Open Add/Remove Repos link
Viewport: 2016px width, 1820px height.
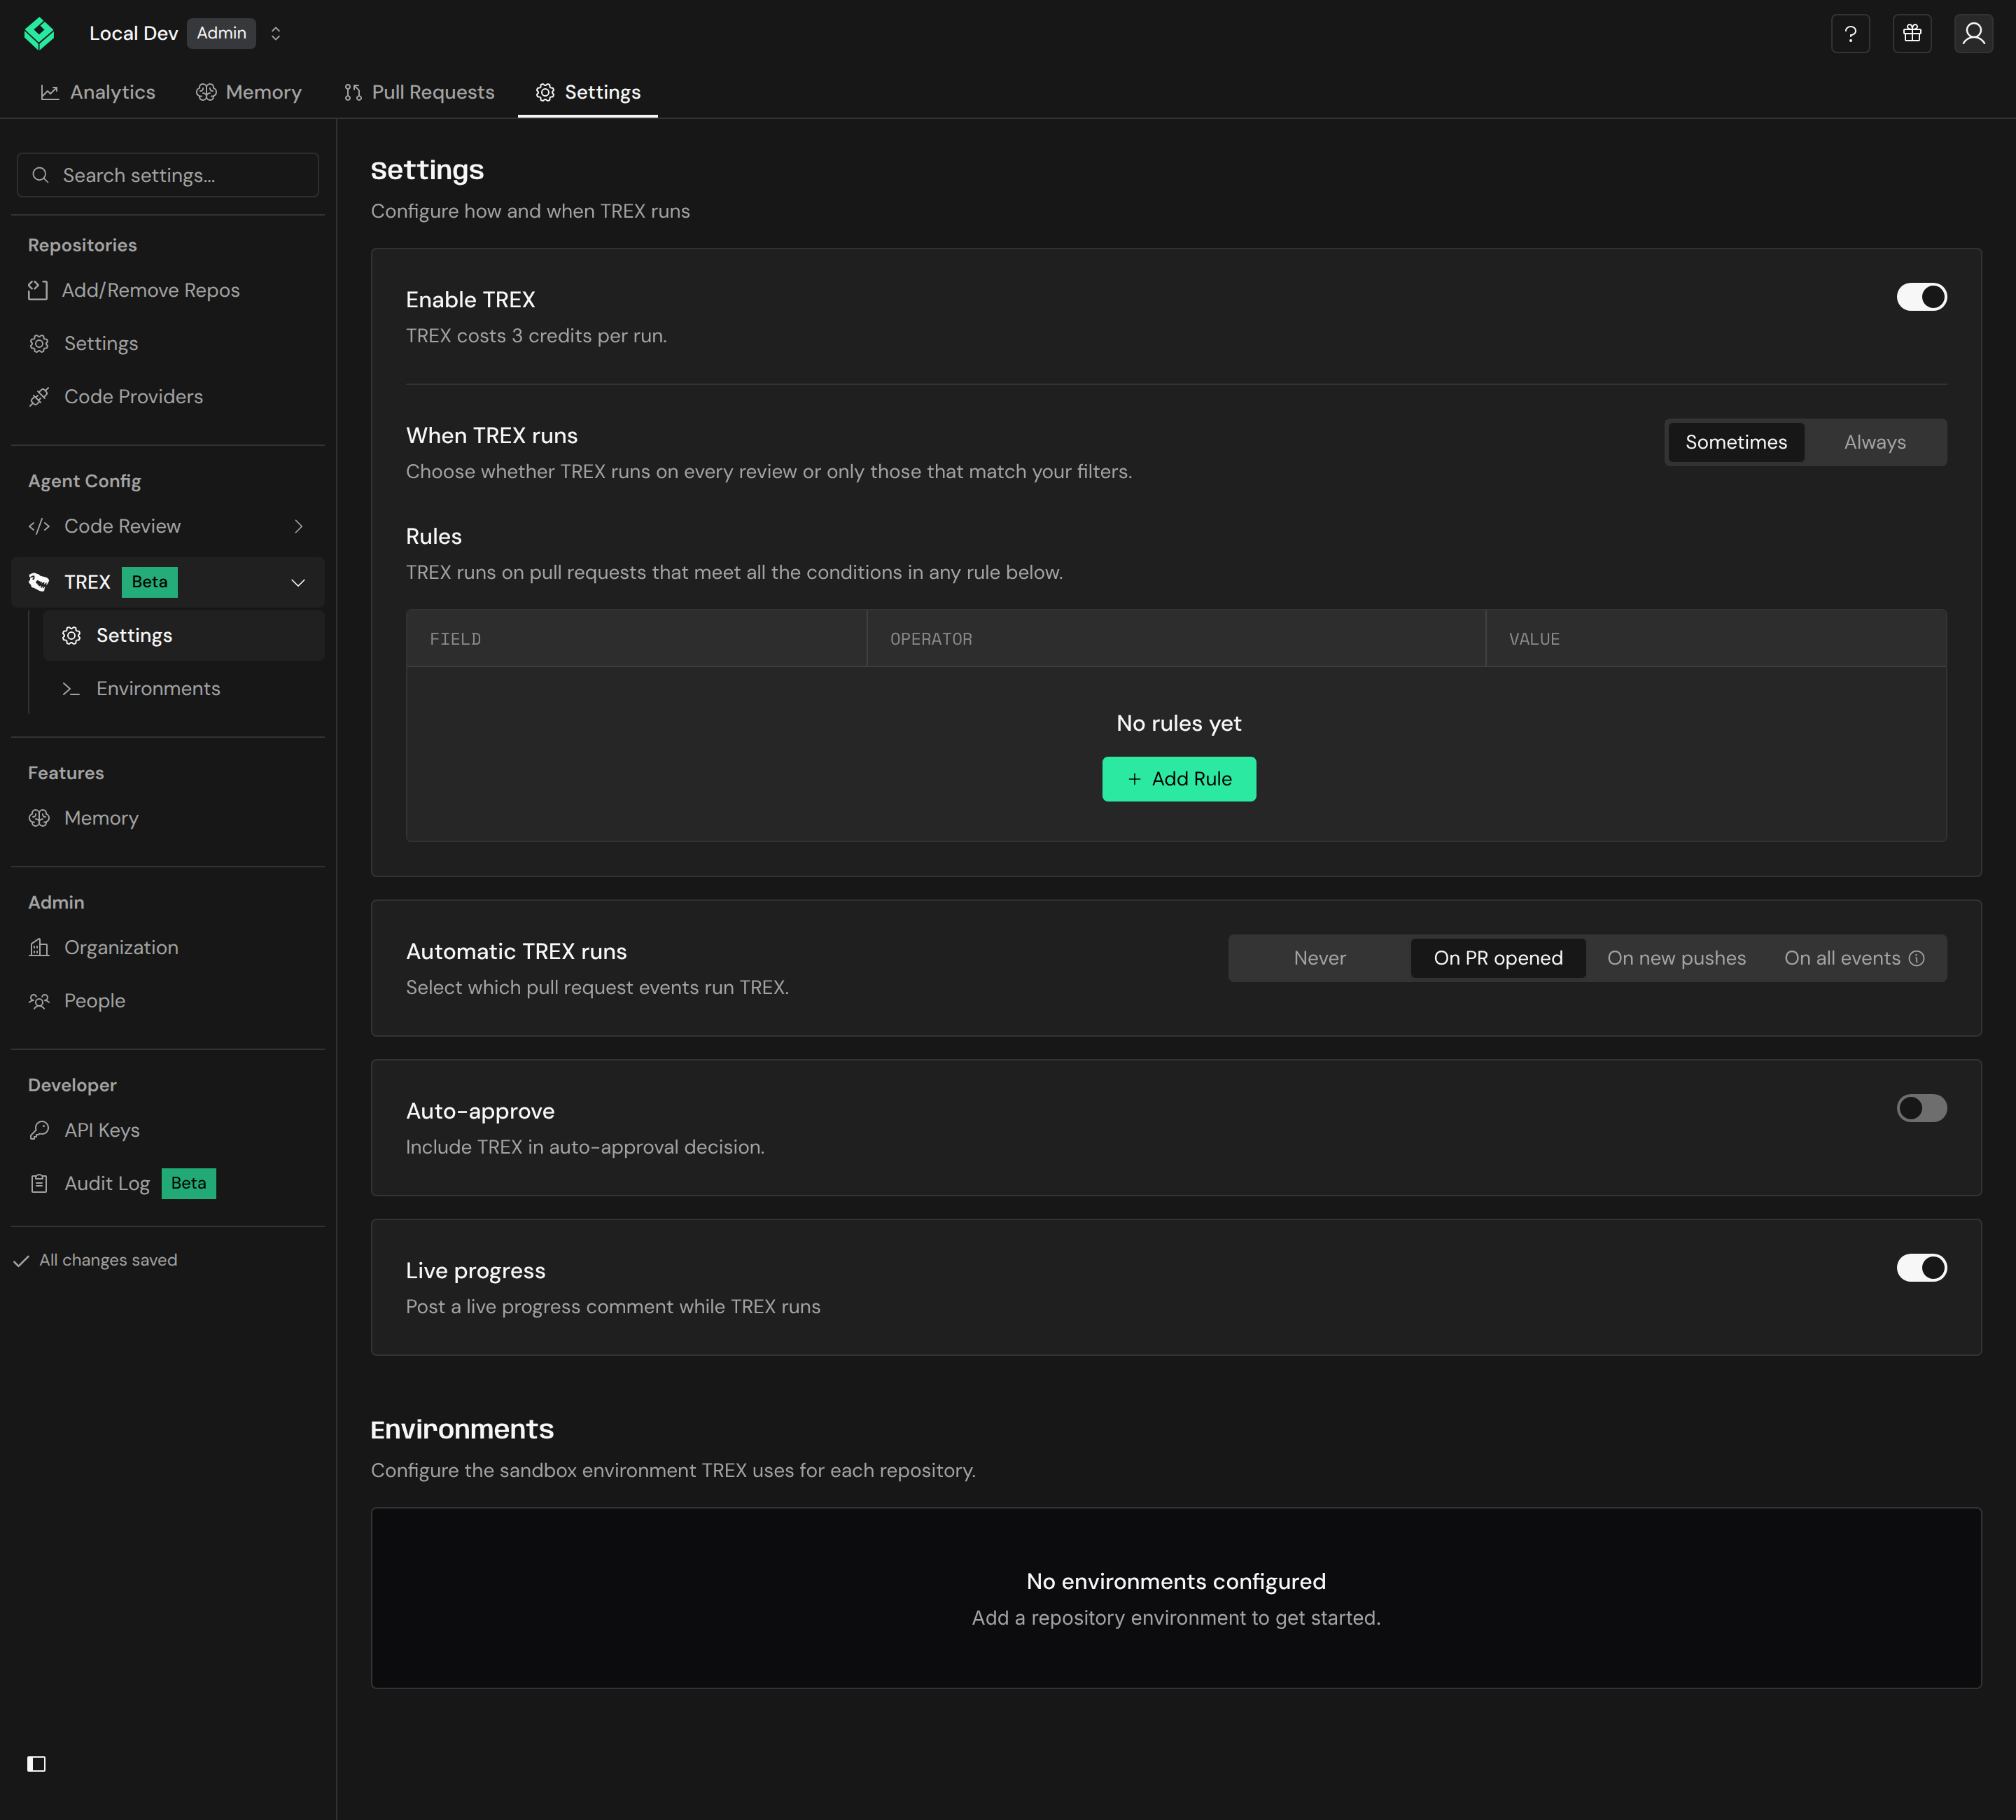(168, 290)
